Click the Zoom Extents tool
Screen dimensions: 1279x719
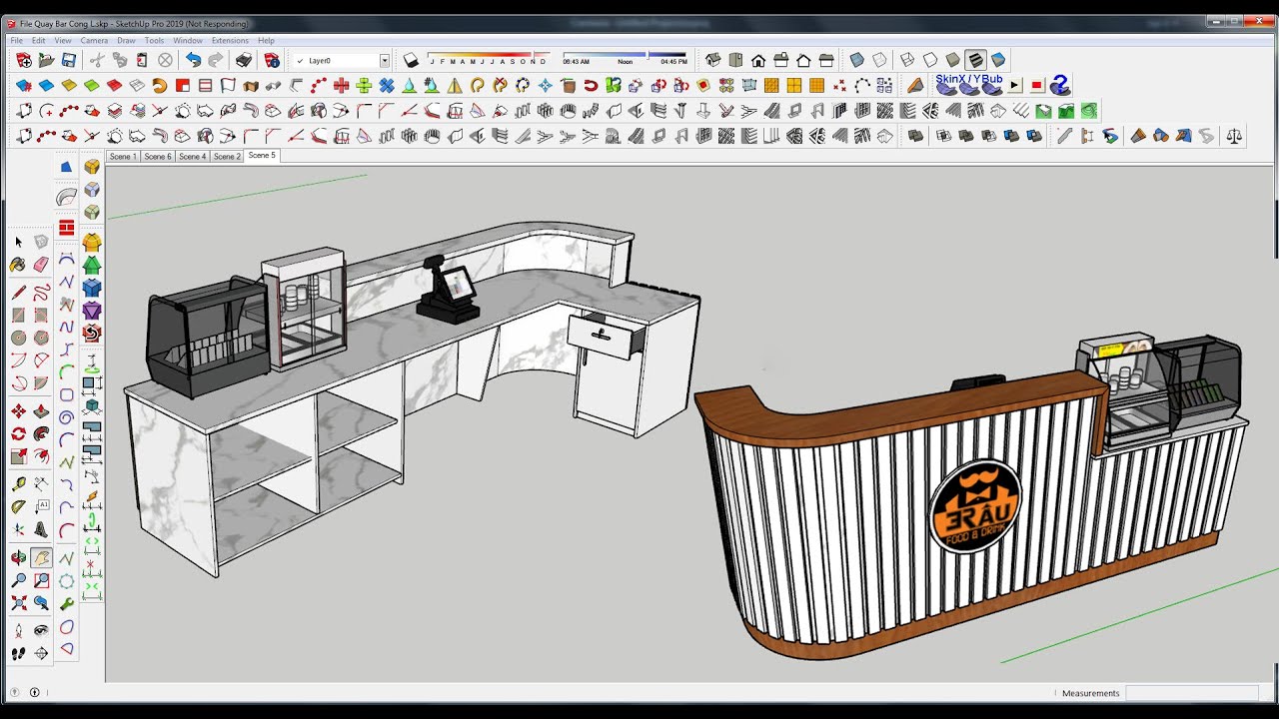point(18,603)
